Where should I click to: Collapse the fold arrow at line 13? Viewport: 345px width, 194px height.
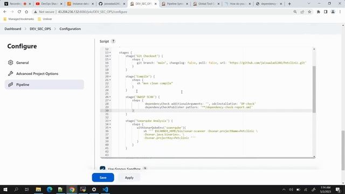click(x=110, y=53)
